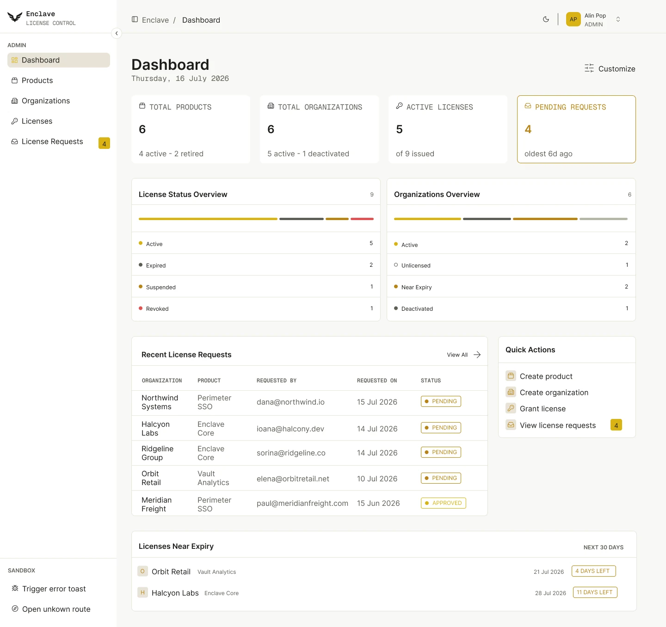This screenshot has height=627, width=666.
Task: Click View All license requests
Action: [464, 355]
